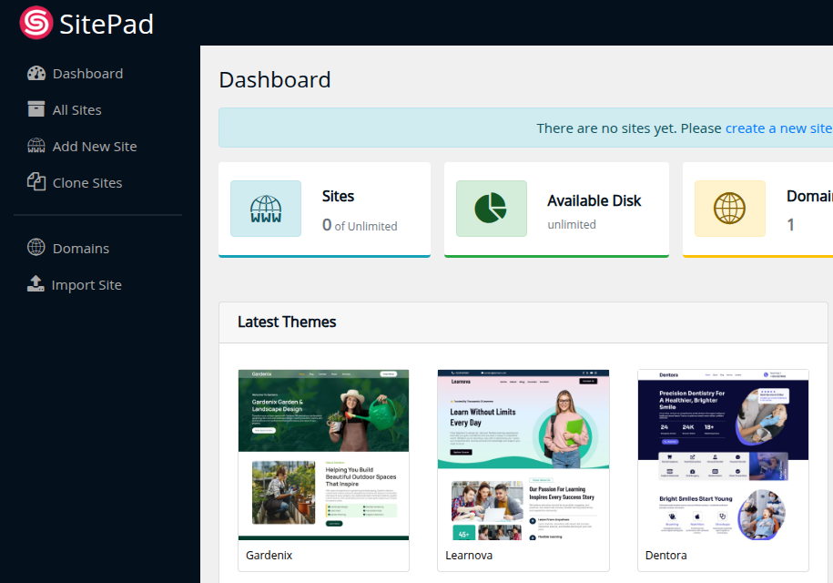833x583 pixels.
Task: Open the Dentora theme thumbnail
Action: click(723, 455)
